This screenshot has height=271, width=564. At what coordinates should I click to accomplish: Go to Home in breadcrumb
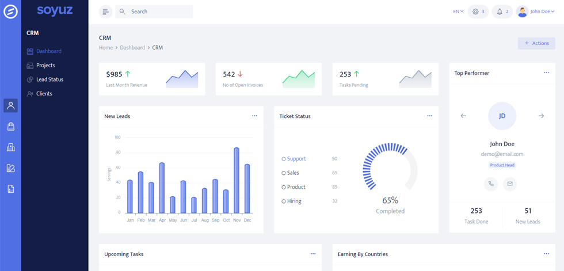pos(106,47)
